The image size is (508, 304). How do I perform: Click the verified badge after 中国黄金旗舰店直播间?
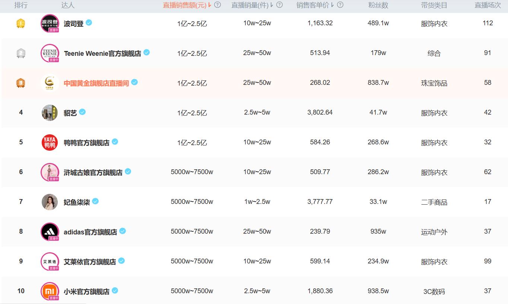(x=134, y=82)
